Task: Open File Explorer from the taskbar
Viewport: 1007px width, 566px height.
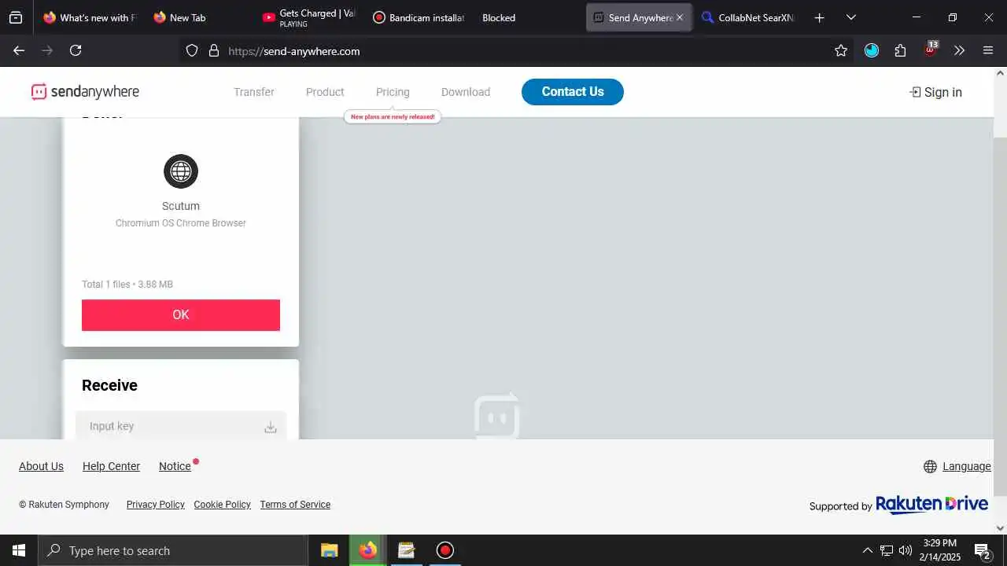Action: click(x=329, y=550)
